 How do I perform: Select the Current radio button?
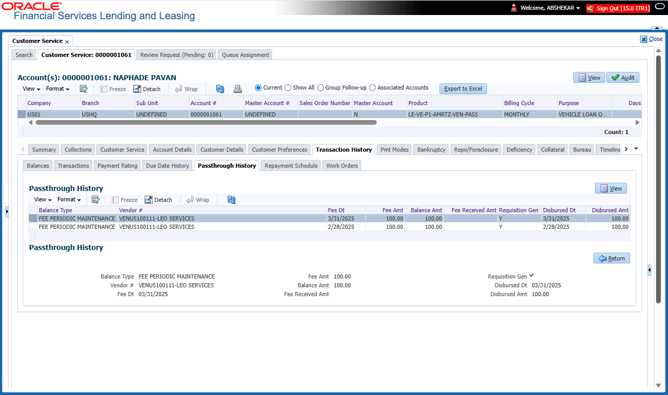pyautogui.click(x=259, y=88)
